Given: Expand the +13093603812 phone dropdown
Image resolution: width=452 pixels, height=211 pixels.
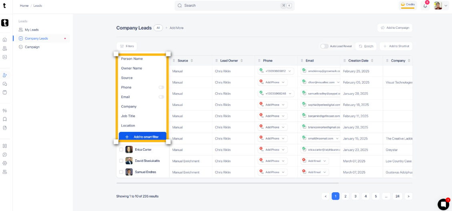Looking at the screenshot, I should coord(289,71).
